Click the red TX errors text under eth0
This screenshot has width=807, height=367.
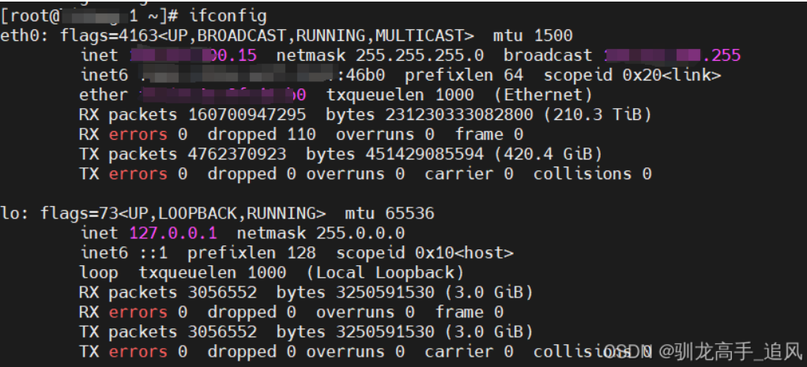click(138, 174)
